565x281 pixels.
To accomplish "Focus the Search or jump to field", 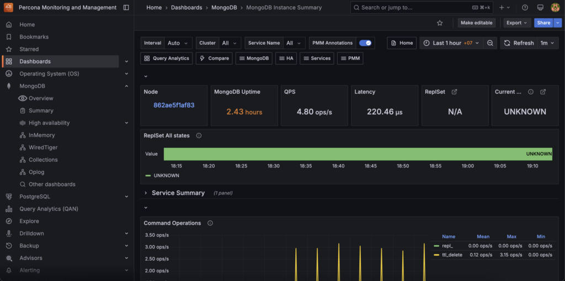I will [422, 8].
